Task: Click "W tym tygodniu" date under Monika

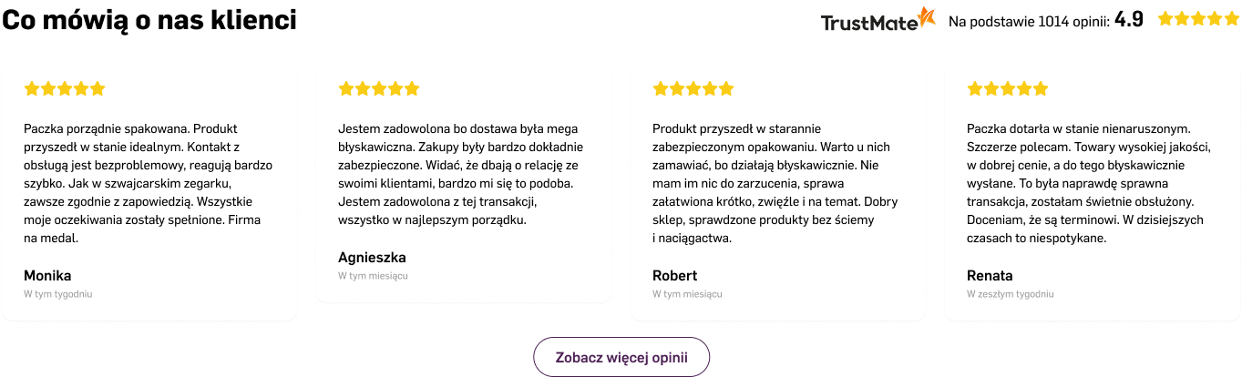Action: [x=58, y=294]
